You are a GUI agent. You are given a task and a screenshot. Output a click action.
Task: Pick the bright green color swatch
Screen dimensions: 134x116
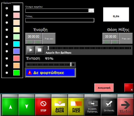click(x=17, y=73)
